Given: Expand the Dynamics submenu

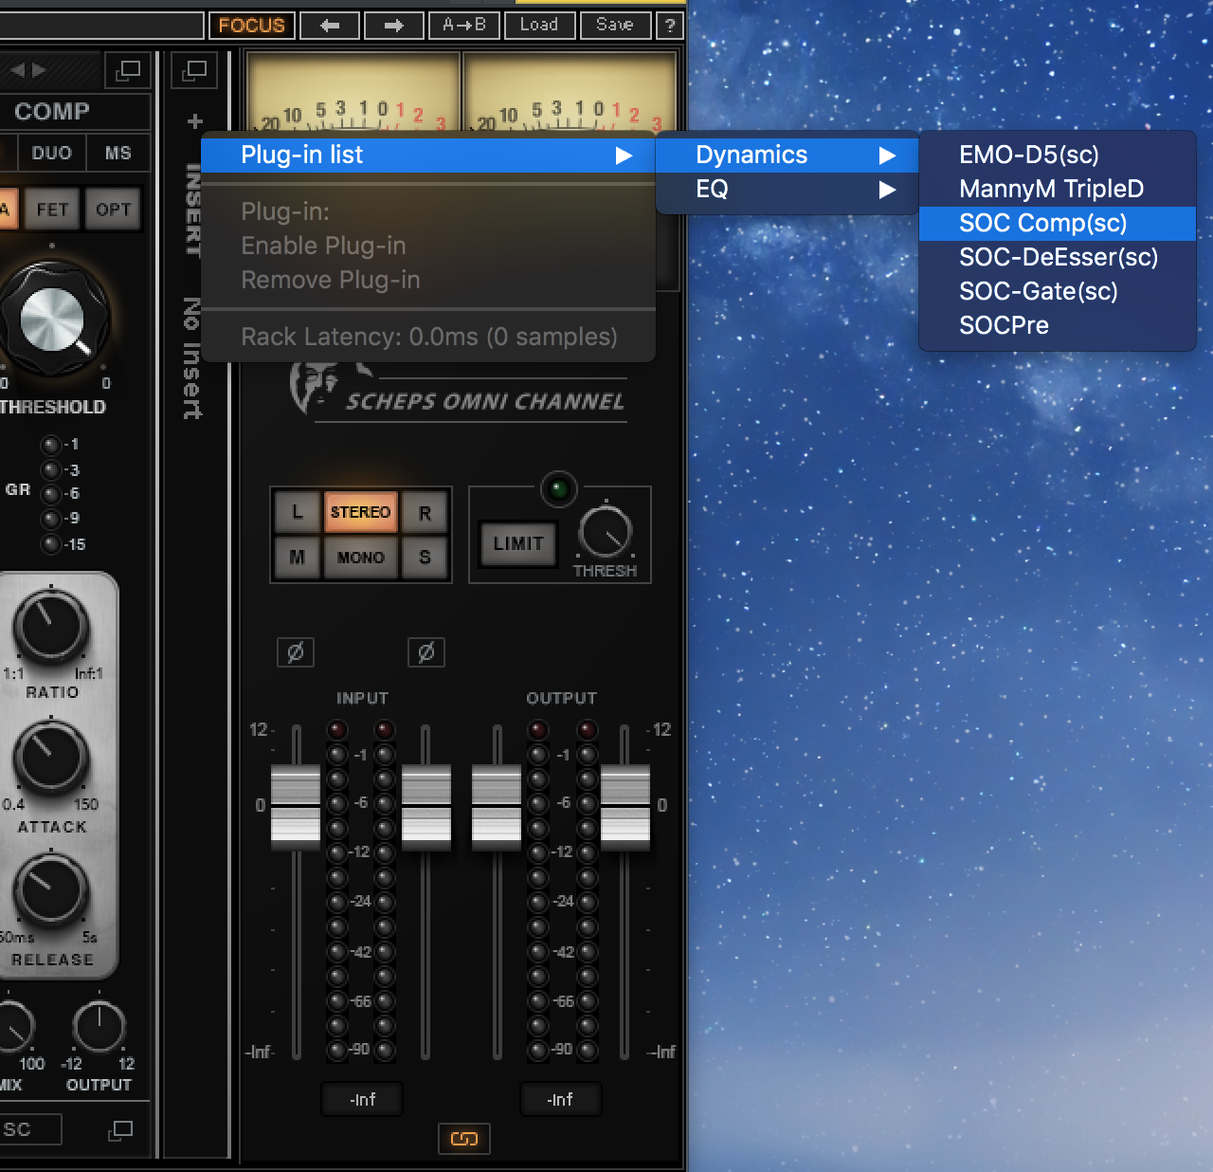Looking at the screenshot, I should 788,155.
